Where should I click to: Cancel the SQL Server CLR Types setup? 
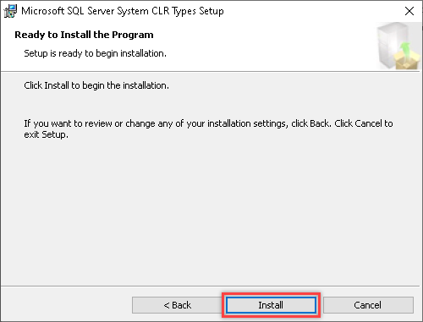(x=368, y=305)
